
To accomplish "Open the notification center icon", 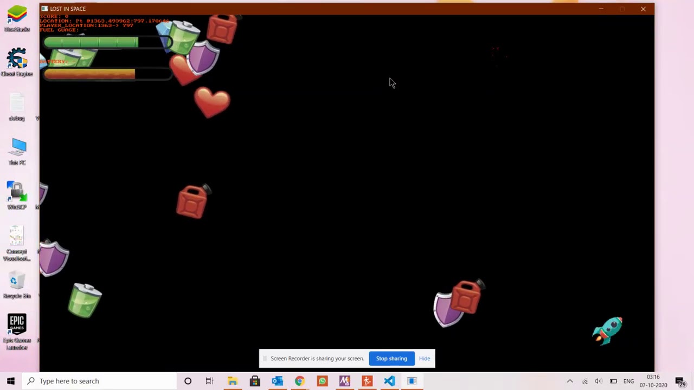I will pos(680,381).
